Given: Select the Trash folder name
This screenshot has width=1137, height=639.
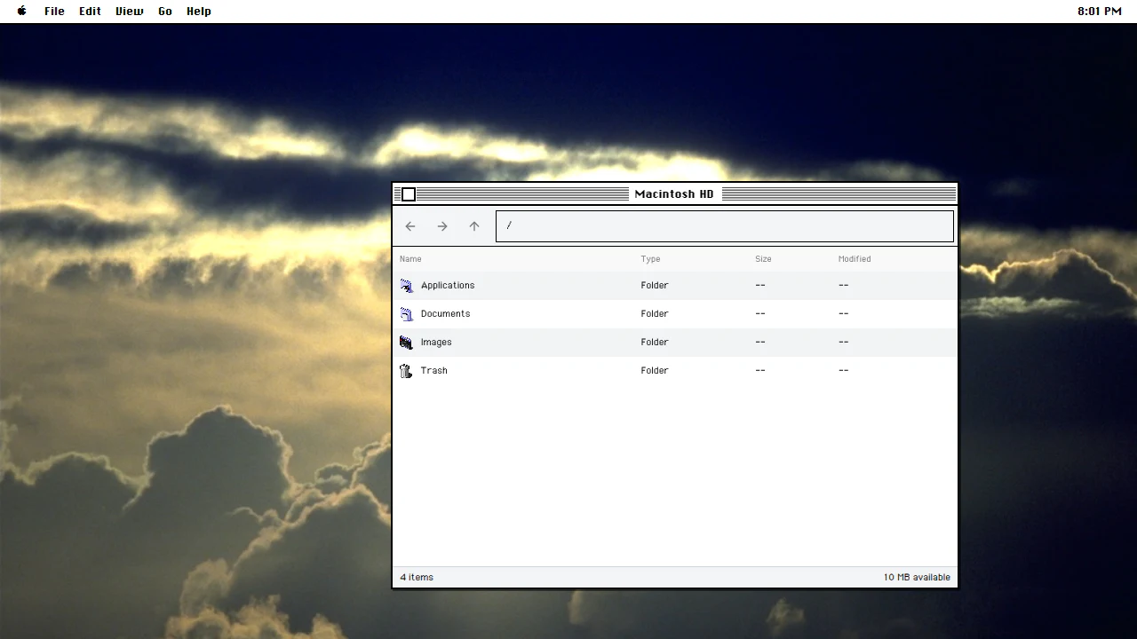Looking at the screenshot, I should pos(434,371).
